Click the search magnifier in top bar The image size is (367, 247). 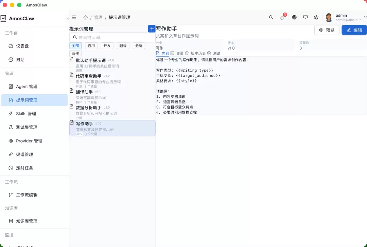[x=271, y=17]
